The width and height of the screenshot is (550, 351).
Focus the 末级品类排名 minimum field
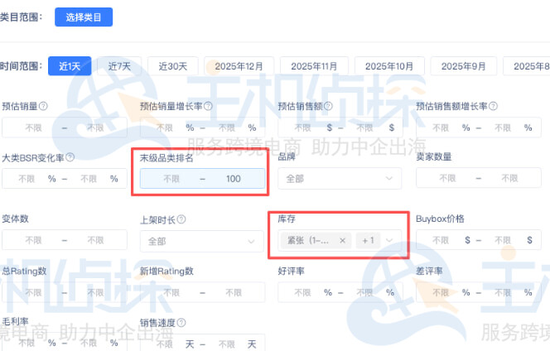171,179
